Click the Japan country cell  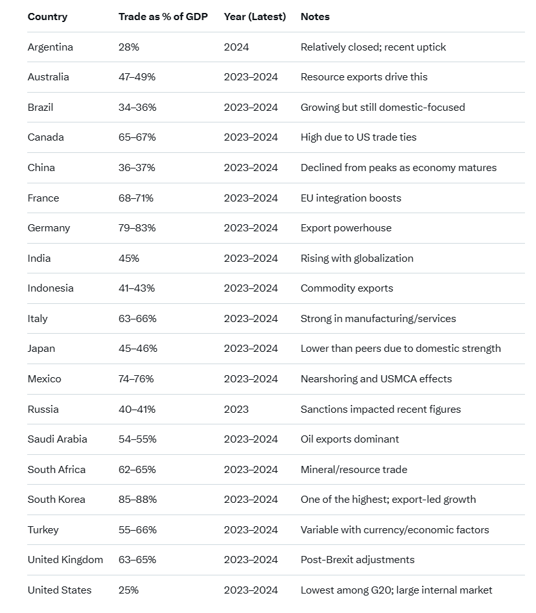coord(41,349)
